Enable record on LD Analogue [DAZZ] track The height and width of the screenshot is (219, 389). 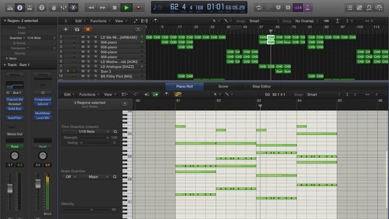point(95,66)
